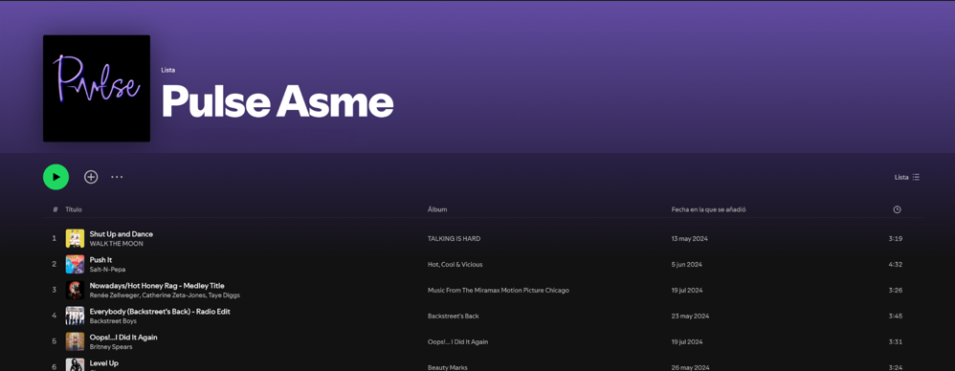Open the Lista view options dropdown
Image resolution: width=955 pixels, height=371 pixels.
(x=907, y=177)
